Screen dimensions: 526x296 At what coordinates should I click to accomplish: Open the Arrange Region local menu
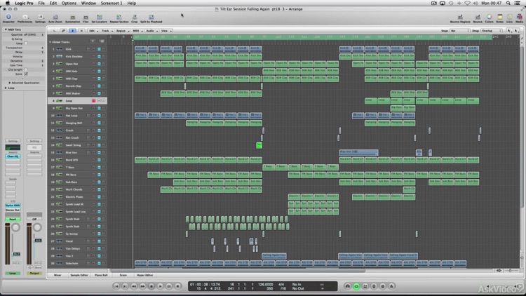click(x=123, y=31)
